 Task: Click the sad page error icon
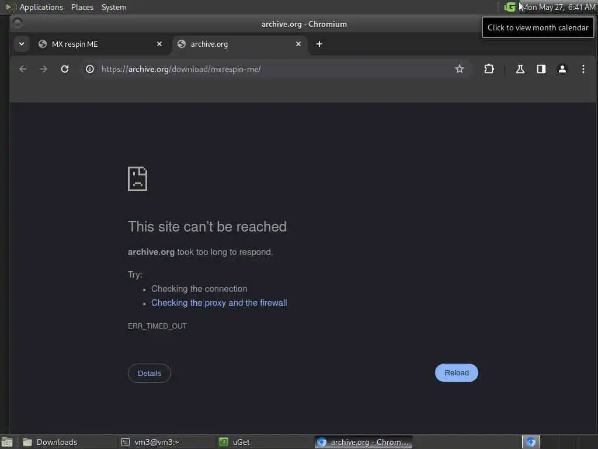pos(137,179)
